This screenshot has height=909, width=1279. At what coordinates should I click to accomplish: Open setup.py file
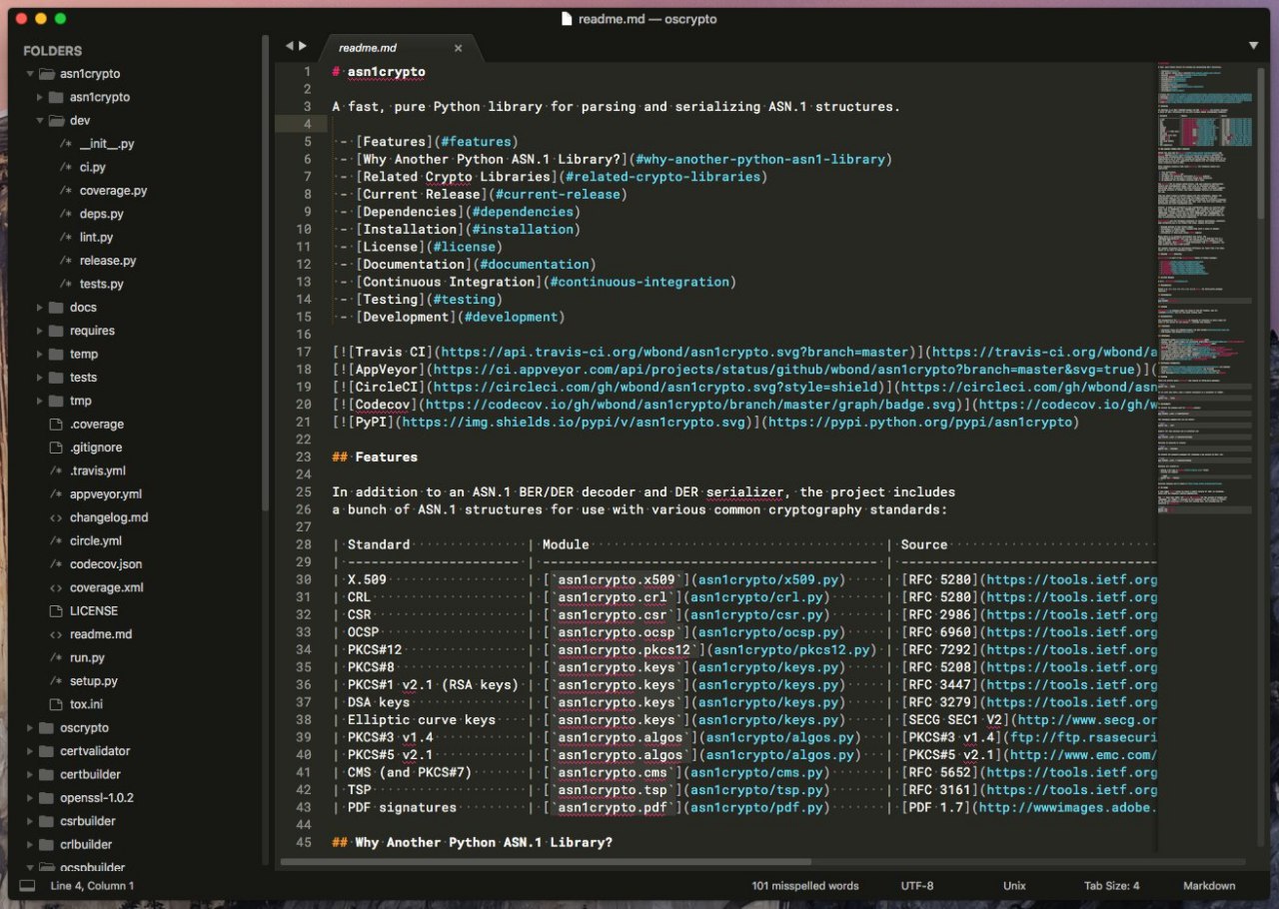pos(94,681)
